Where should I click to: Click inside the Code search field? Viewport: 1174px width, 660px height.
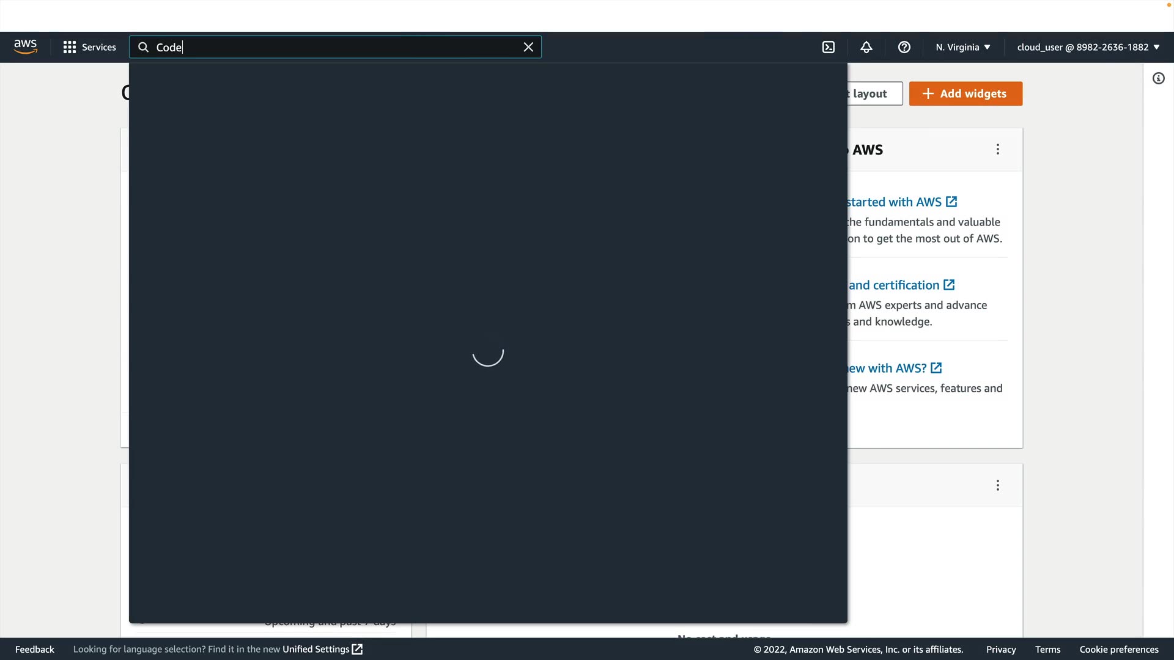click(x=336, y=47)
